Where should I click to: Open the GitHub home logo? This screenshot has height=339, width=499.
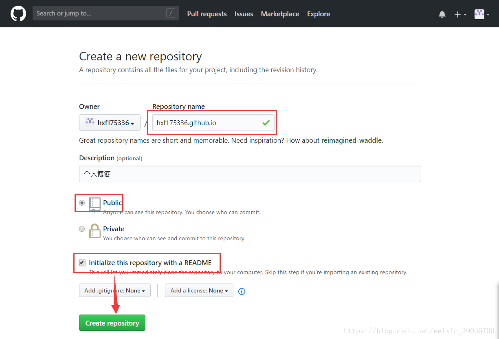(18, 14)
